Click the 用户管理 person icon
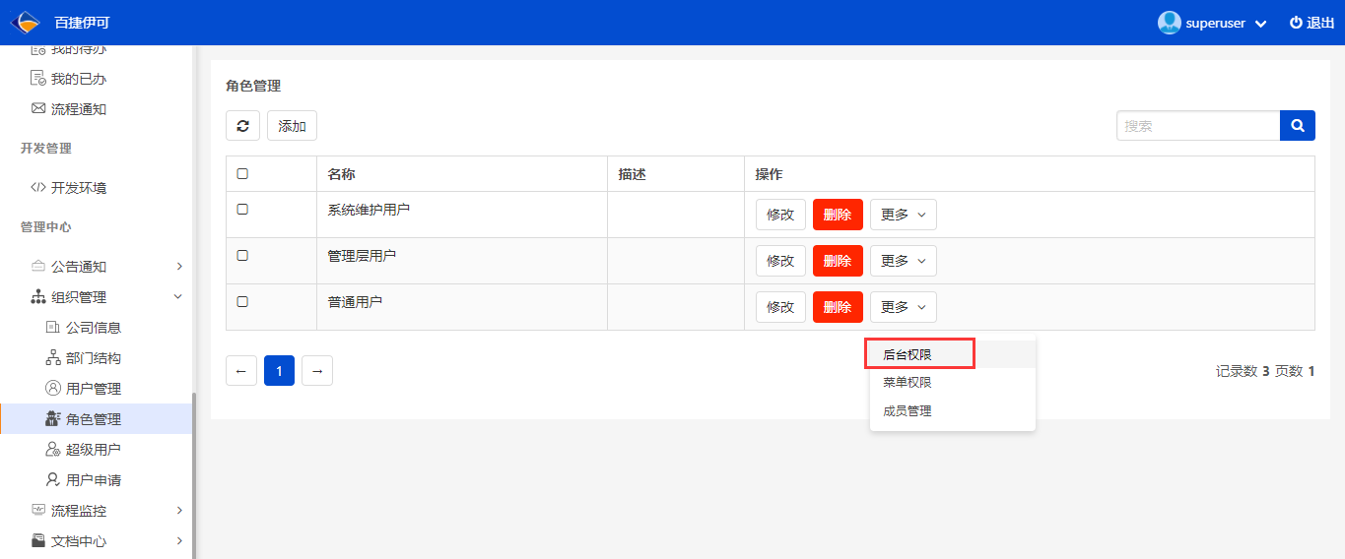The height and width of the screenshot is (559, 1345). pos(53,389)
